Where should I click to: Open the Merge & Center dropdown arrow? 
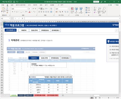53,12
